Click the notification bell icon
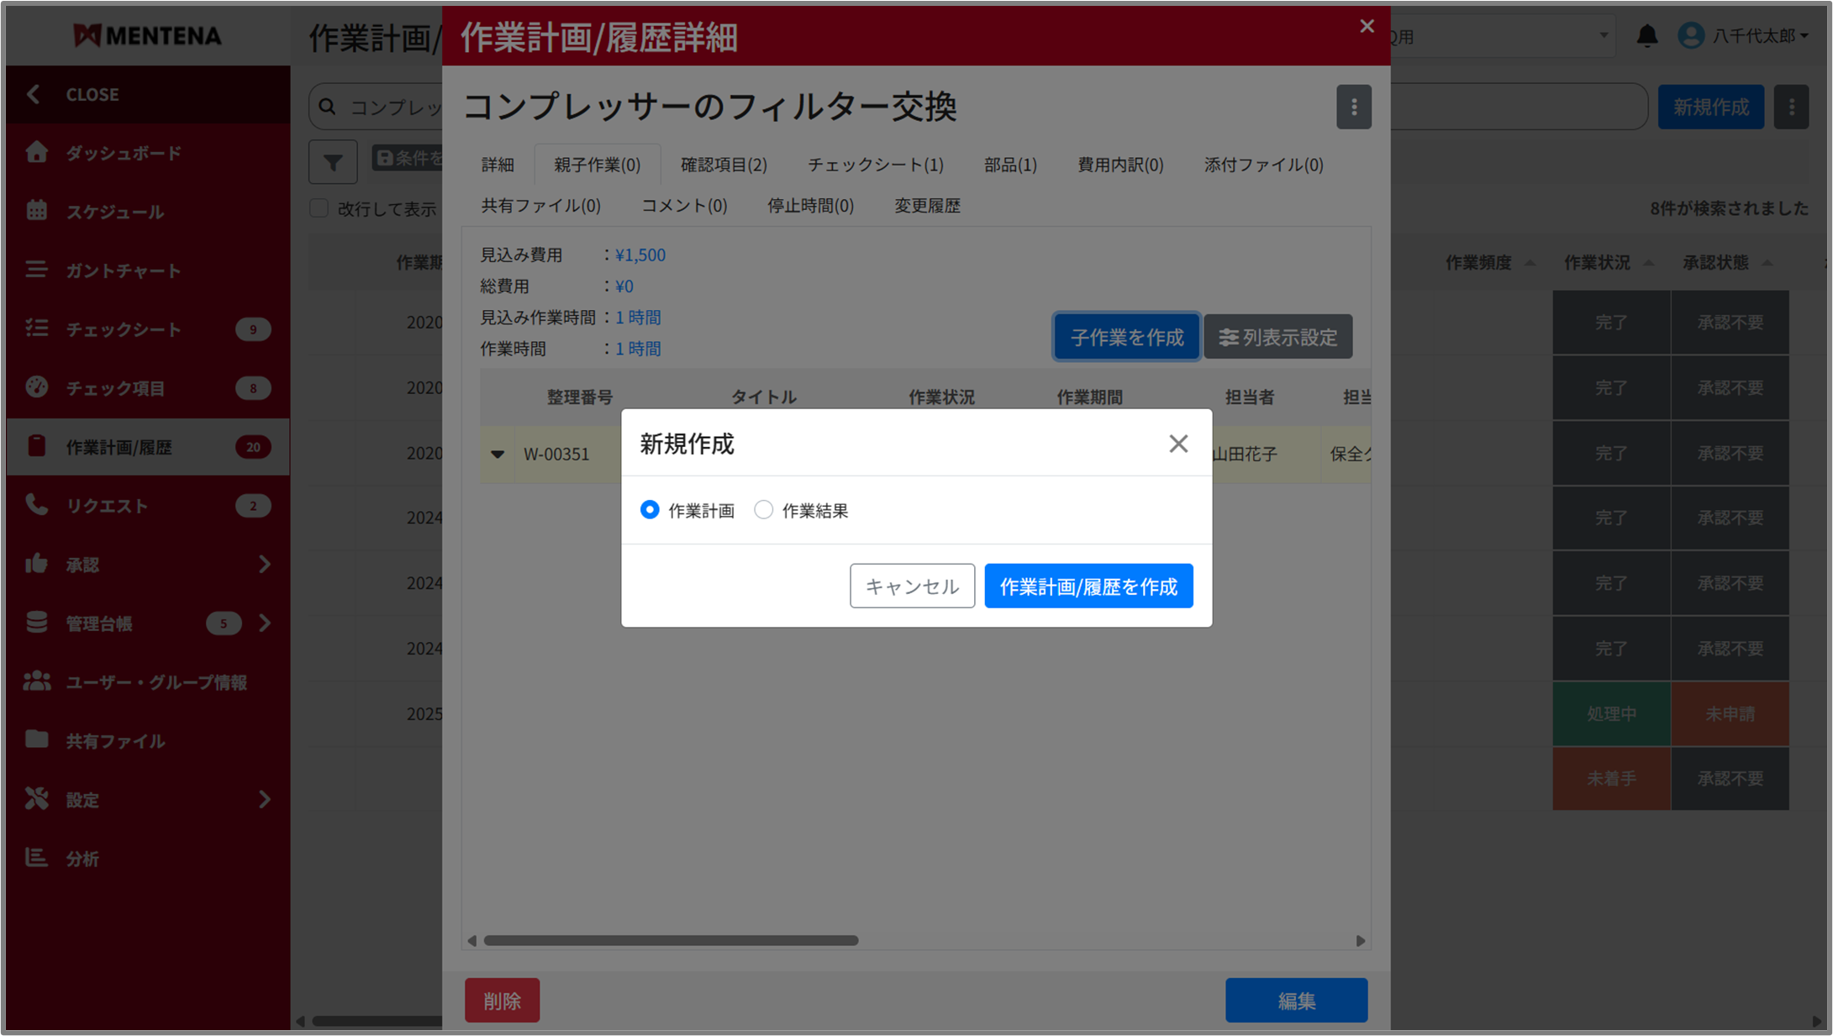This screenshot has height=1036, width=1833. (x=1646, y=36)
